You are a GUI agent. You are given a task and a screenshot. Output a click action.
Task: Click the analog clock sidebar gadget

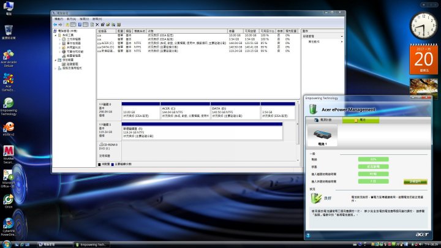click(423, 26)
